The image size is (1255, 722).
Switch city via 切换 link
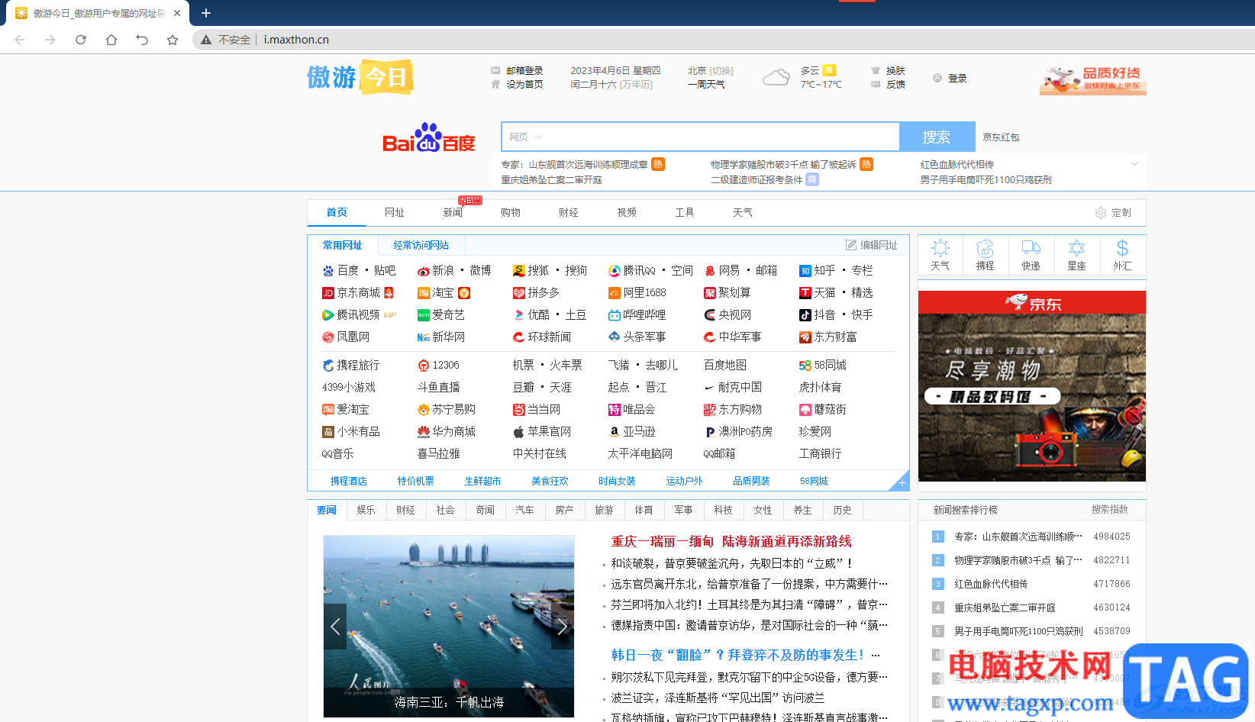721,71
